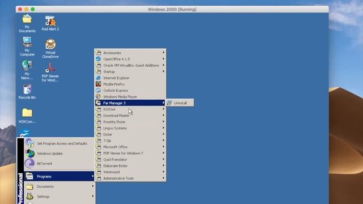Click the OpenOffice 4.1.5 icon in Programs menu
The image size is (363, 204).
coord(98,59)
